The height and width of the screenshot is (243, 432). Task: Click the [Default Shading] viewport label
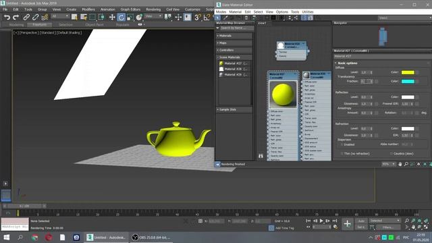point(69,32)
